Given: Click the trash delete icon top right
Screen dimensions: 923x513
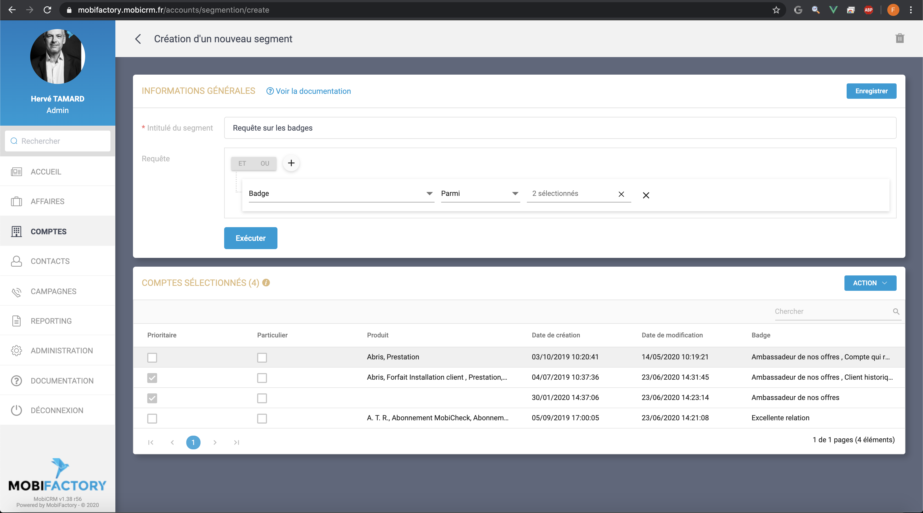Looking at the screenshot, I should click(x=899, y=38).
